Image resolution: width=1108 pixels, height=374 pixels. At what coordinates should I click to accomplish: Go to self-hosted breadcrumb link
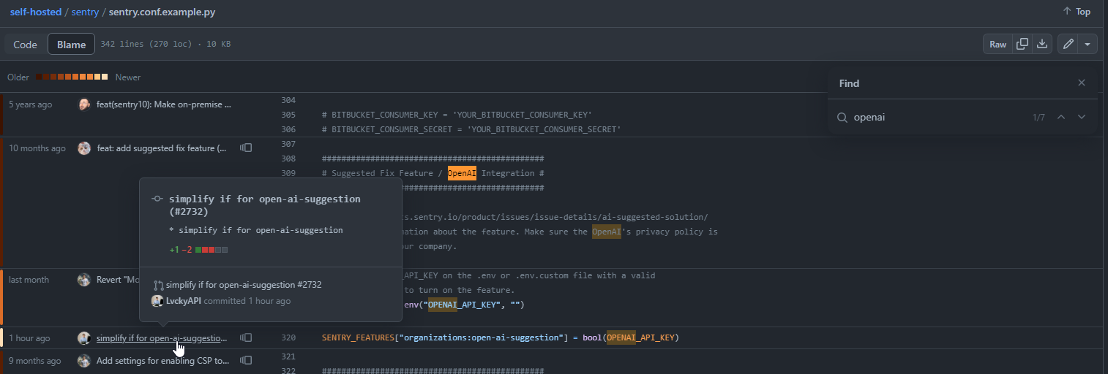coord(35,12)
